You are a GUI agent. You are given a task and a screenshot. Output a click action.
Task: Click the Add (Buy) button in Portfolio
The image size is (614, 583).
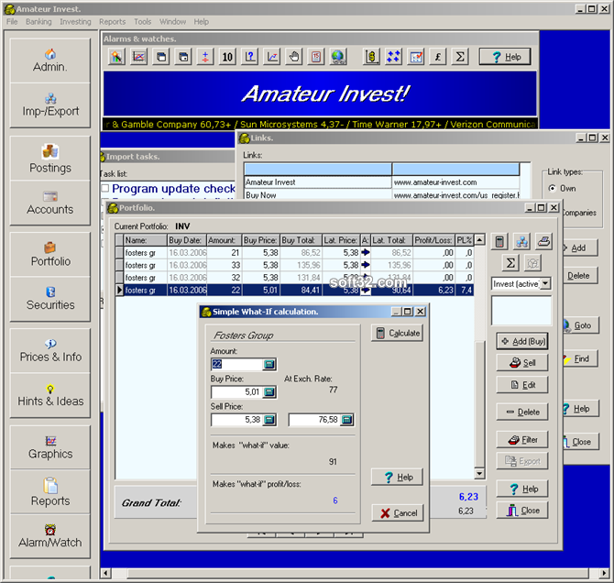(x=522, y=341)
